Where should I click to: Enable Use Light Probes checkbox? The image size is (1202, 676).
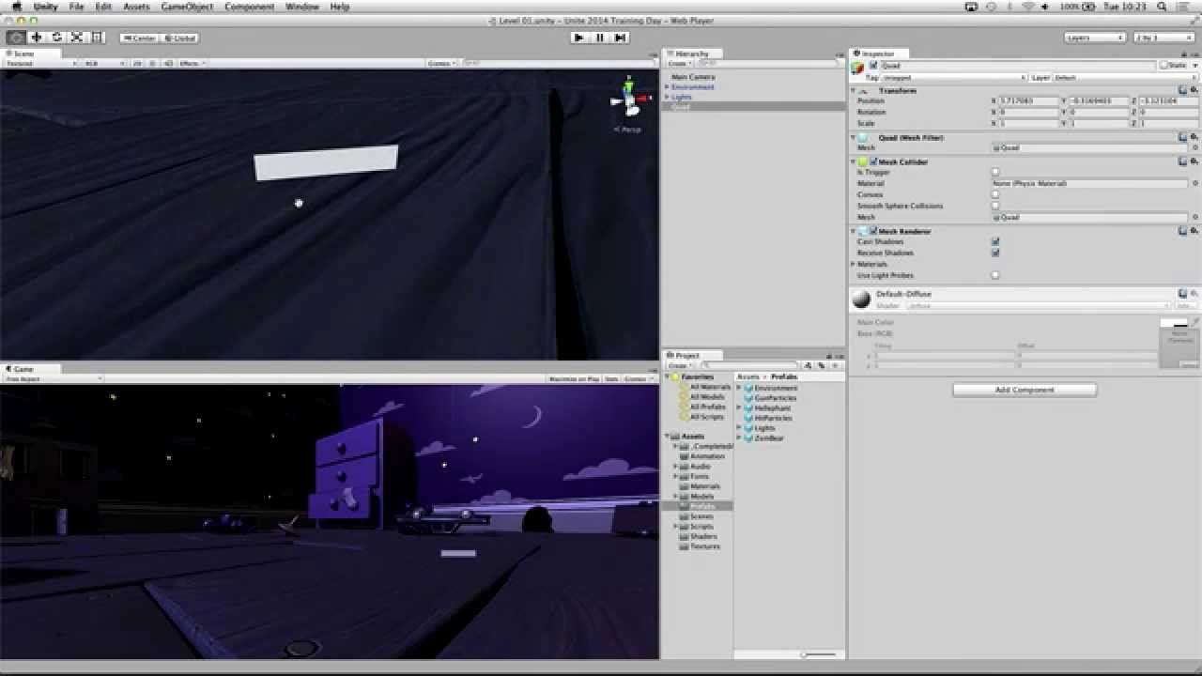click(x=995, y=275)
